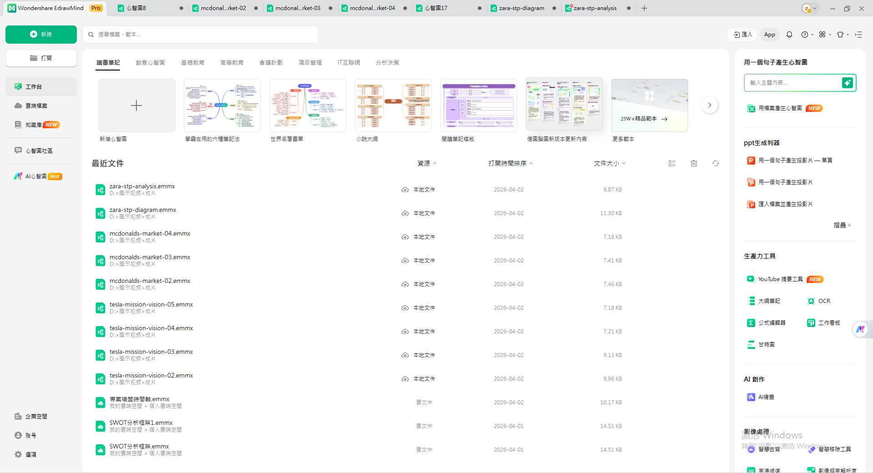Click the notification bell icon
The image size is (873, 473).
click(789, 35)
